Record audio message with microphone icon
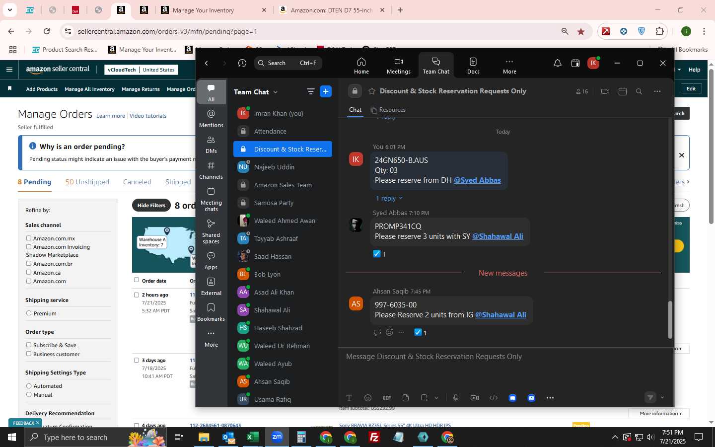Screen dimensions: 715x447 tap(456, 398)
